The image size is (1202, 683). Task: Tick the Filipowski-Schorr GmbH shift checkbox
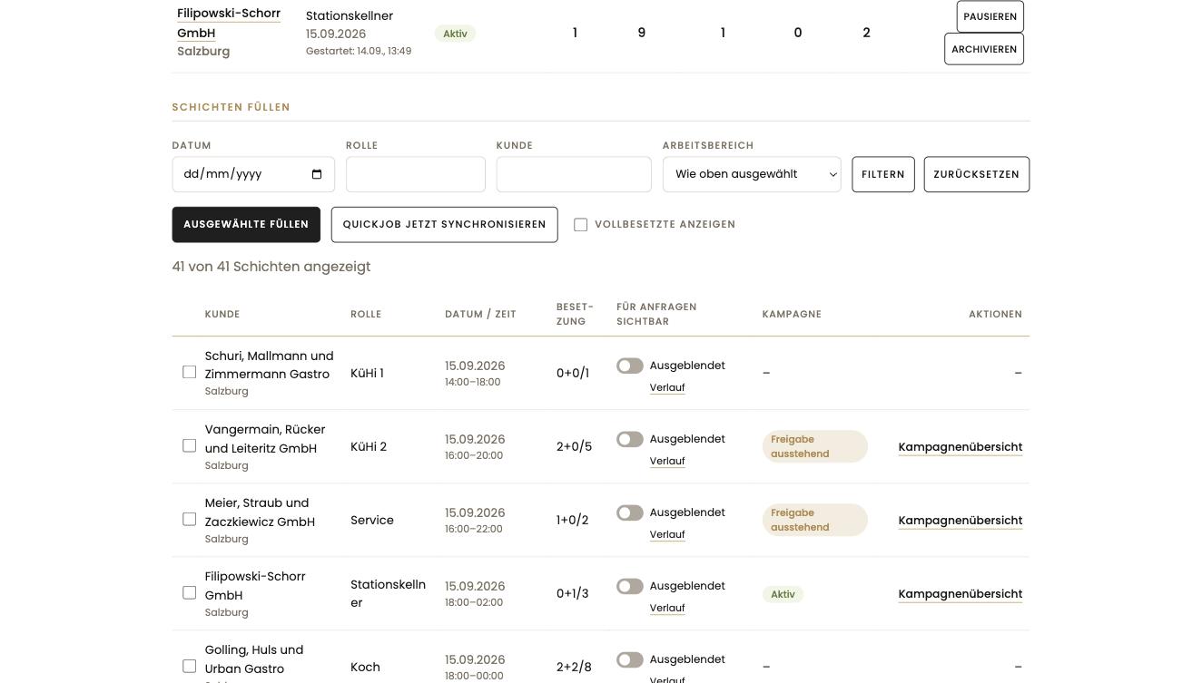[x=189, y=592]
